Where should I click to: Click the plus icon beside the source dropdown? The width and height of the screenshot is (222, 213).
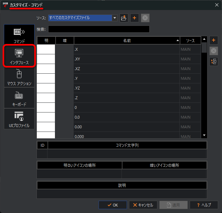tap(134, 18)
